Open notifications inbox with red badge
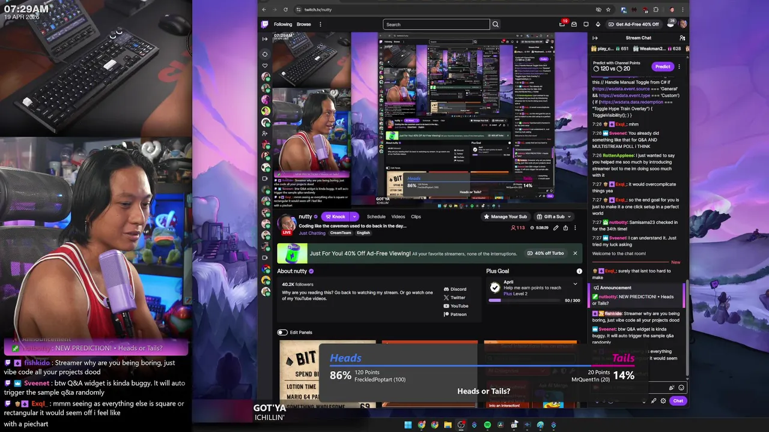The width and height of the screenshot is (769, 432). click(562, 25)
